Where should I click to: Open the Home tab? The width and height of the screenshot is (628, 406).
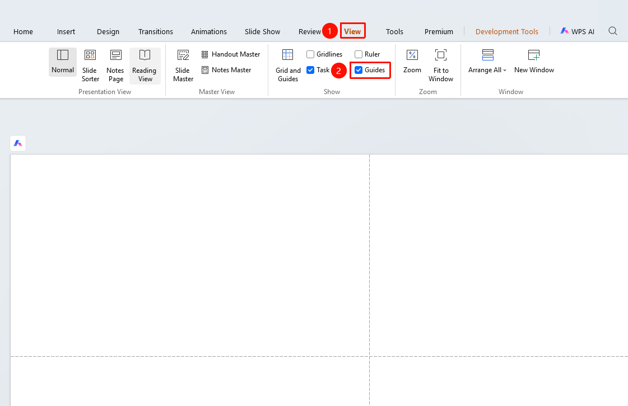click(23, 31)
